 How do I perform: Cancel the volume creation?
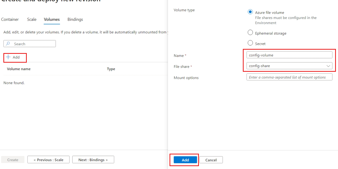(x=211, y=160)
